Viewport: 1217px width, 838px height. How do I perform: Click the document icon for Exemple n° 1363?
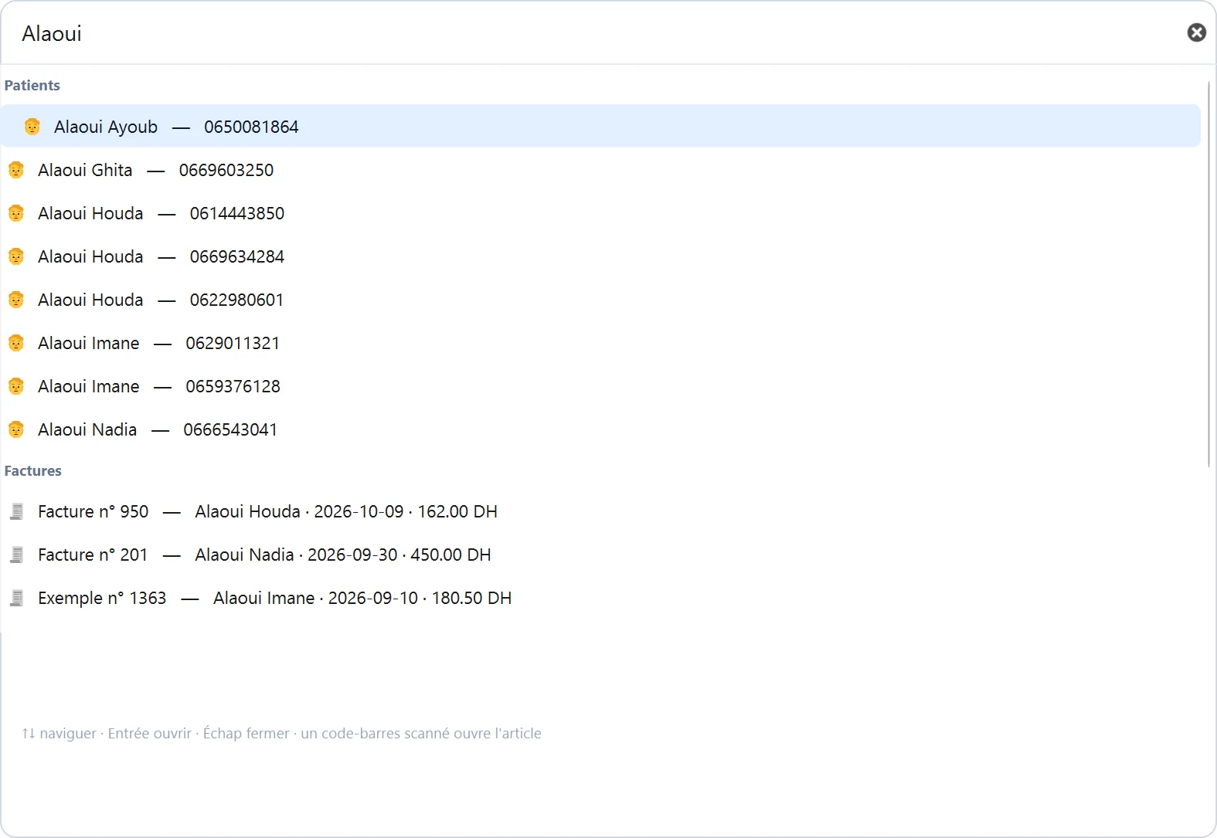pos(16,598)
